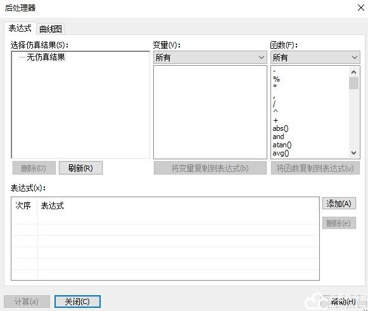The width and height of the screenshot is (368, 311).
Task: Open the 变量 所有 dropdown
Action: click(x=210, y=58)
